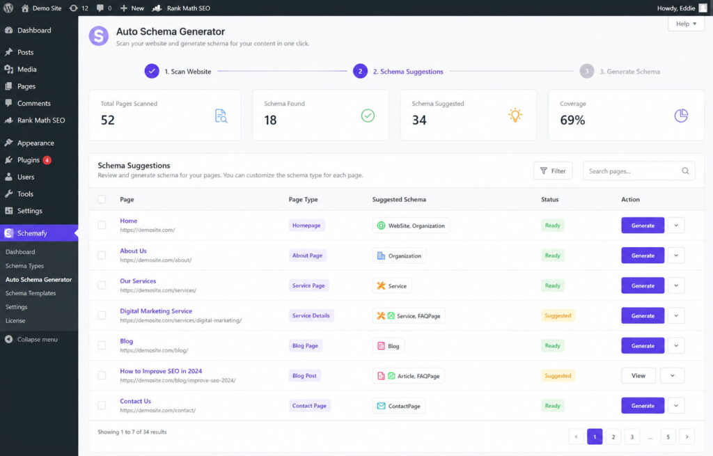The height and width of the screenshot is (456, 713).
Task: Toggle the select-all checkbox in table header
Action: click(x=102, y=199)
